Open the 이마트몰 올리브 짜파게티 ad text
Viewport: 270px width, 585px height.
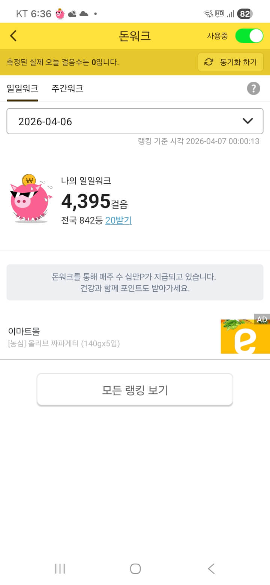[64, 337]
